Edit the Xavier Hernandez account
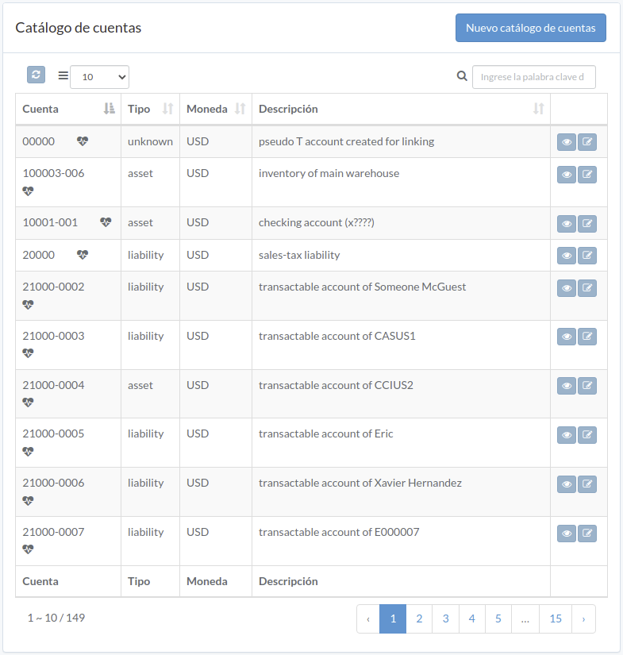 pyautogui.click(x=587, y=484)
